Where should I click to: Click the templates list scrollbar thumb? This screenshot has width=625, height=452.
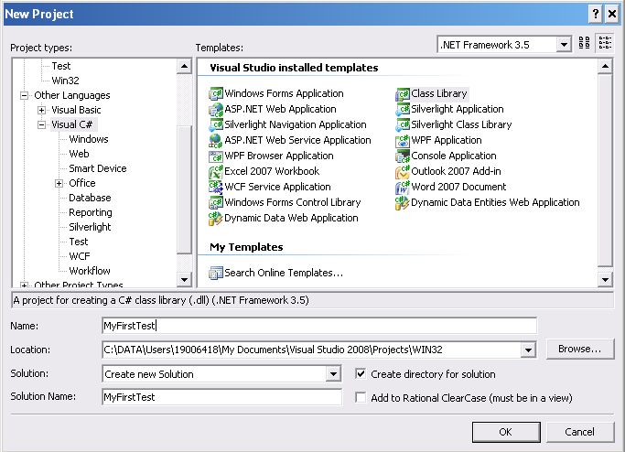tap(605, 170)
